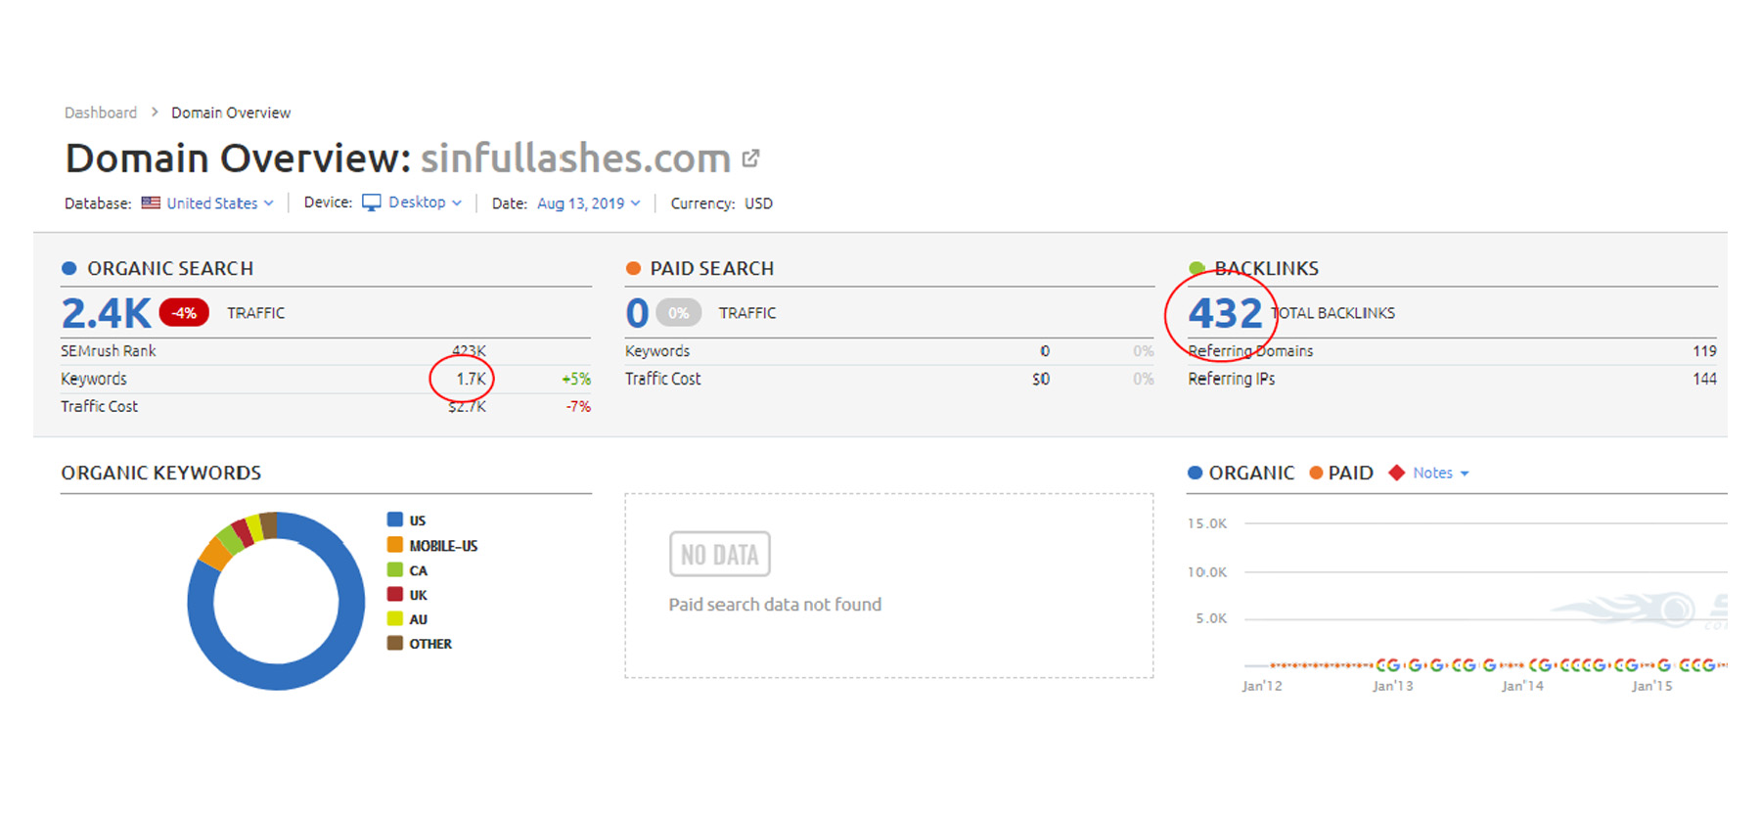This screenshot has height=814, width=1761.
Task: Click the United States flag icon
Action: click(x=151, y=203)
